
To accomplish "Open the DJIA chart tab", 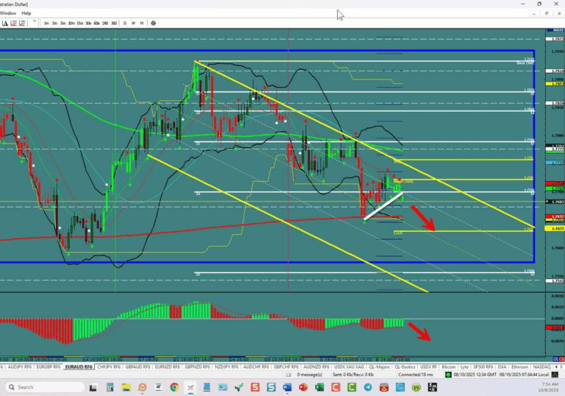I will 502,367.
